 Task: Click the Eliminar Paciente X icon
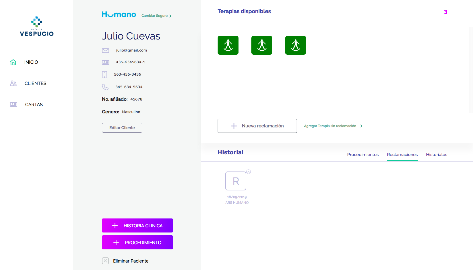(105, 261)
